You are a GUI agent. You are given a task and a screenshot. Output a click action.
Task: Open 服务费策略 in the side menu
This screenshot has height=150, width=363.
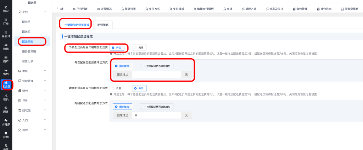click(29, 51)
